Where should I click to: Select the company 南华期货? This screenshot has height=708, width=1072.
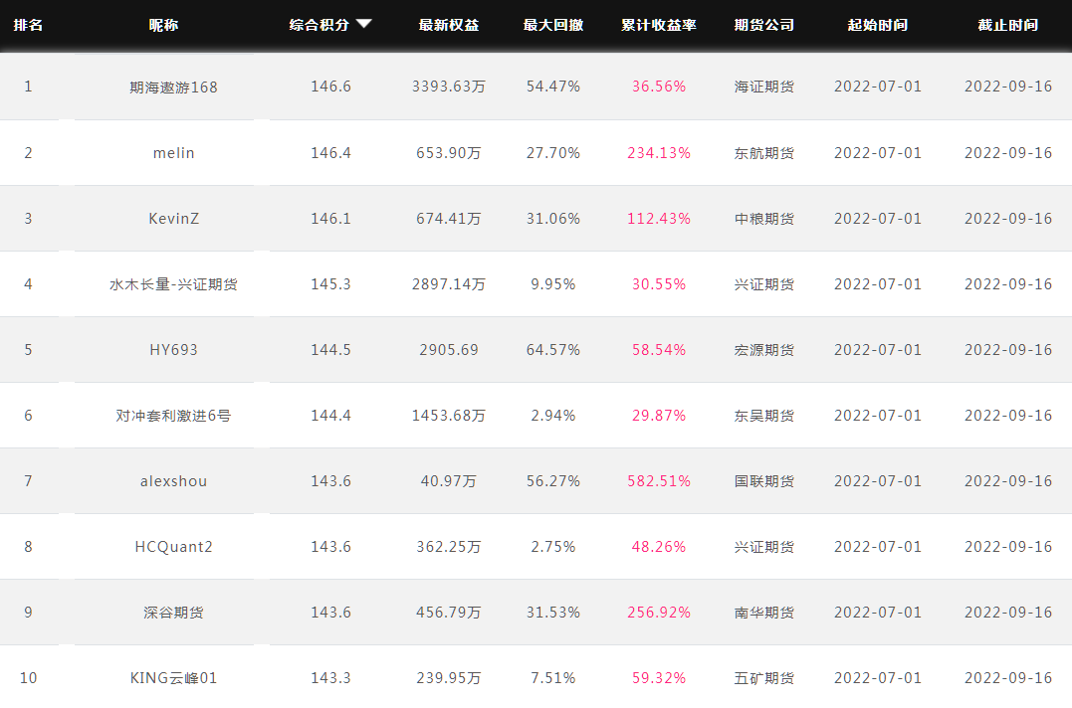click(764, 613)
